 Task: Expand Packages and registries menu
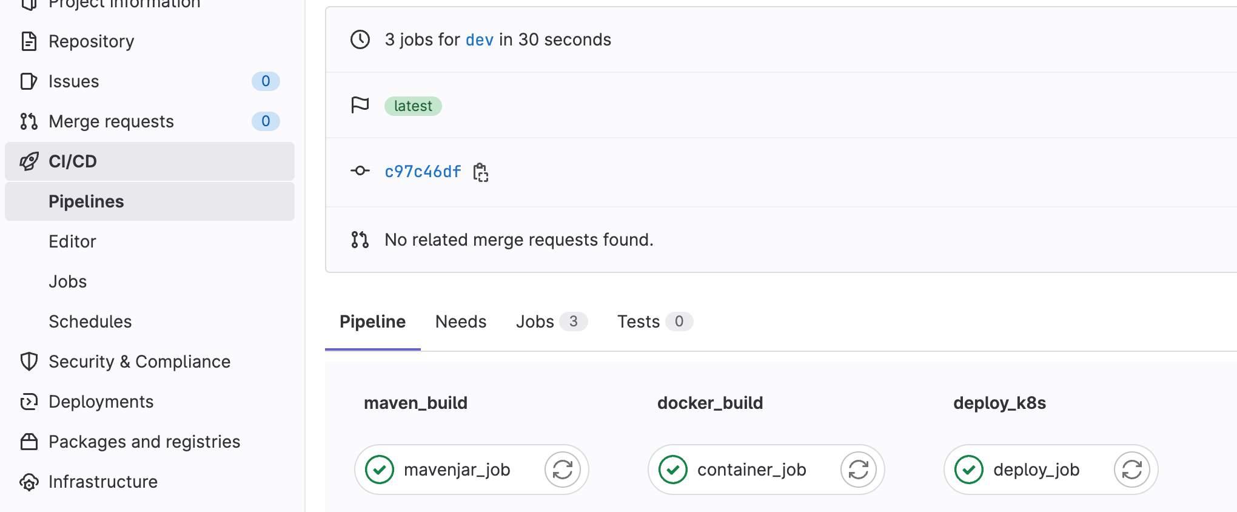tap(144, 442)
